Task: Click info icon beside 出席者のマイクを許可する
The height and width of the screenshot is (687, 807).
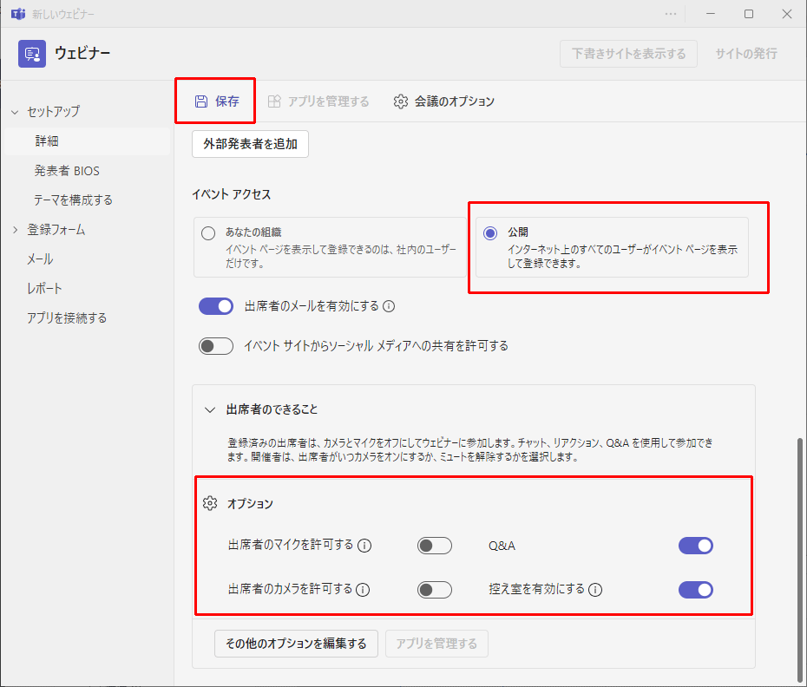Action: tap(365, 546)
